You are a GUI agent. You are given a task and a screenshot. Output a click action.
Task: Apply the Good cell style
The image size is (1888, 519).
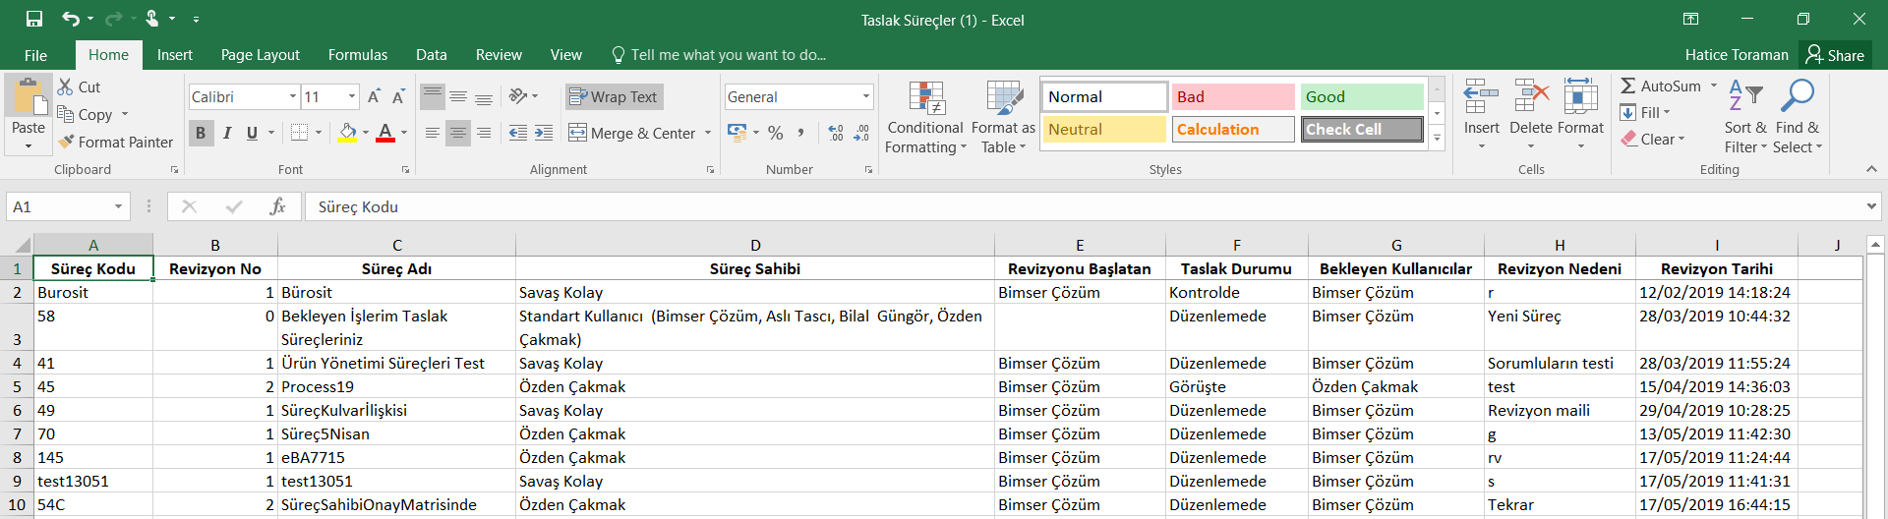coord(1361,96)
